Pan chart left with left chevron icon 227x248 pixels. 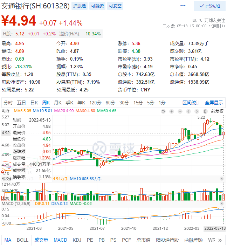[188, 111]
